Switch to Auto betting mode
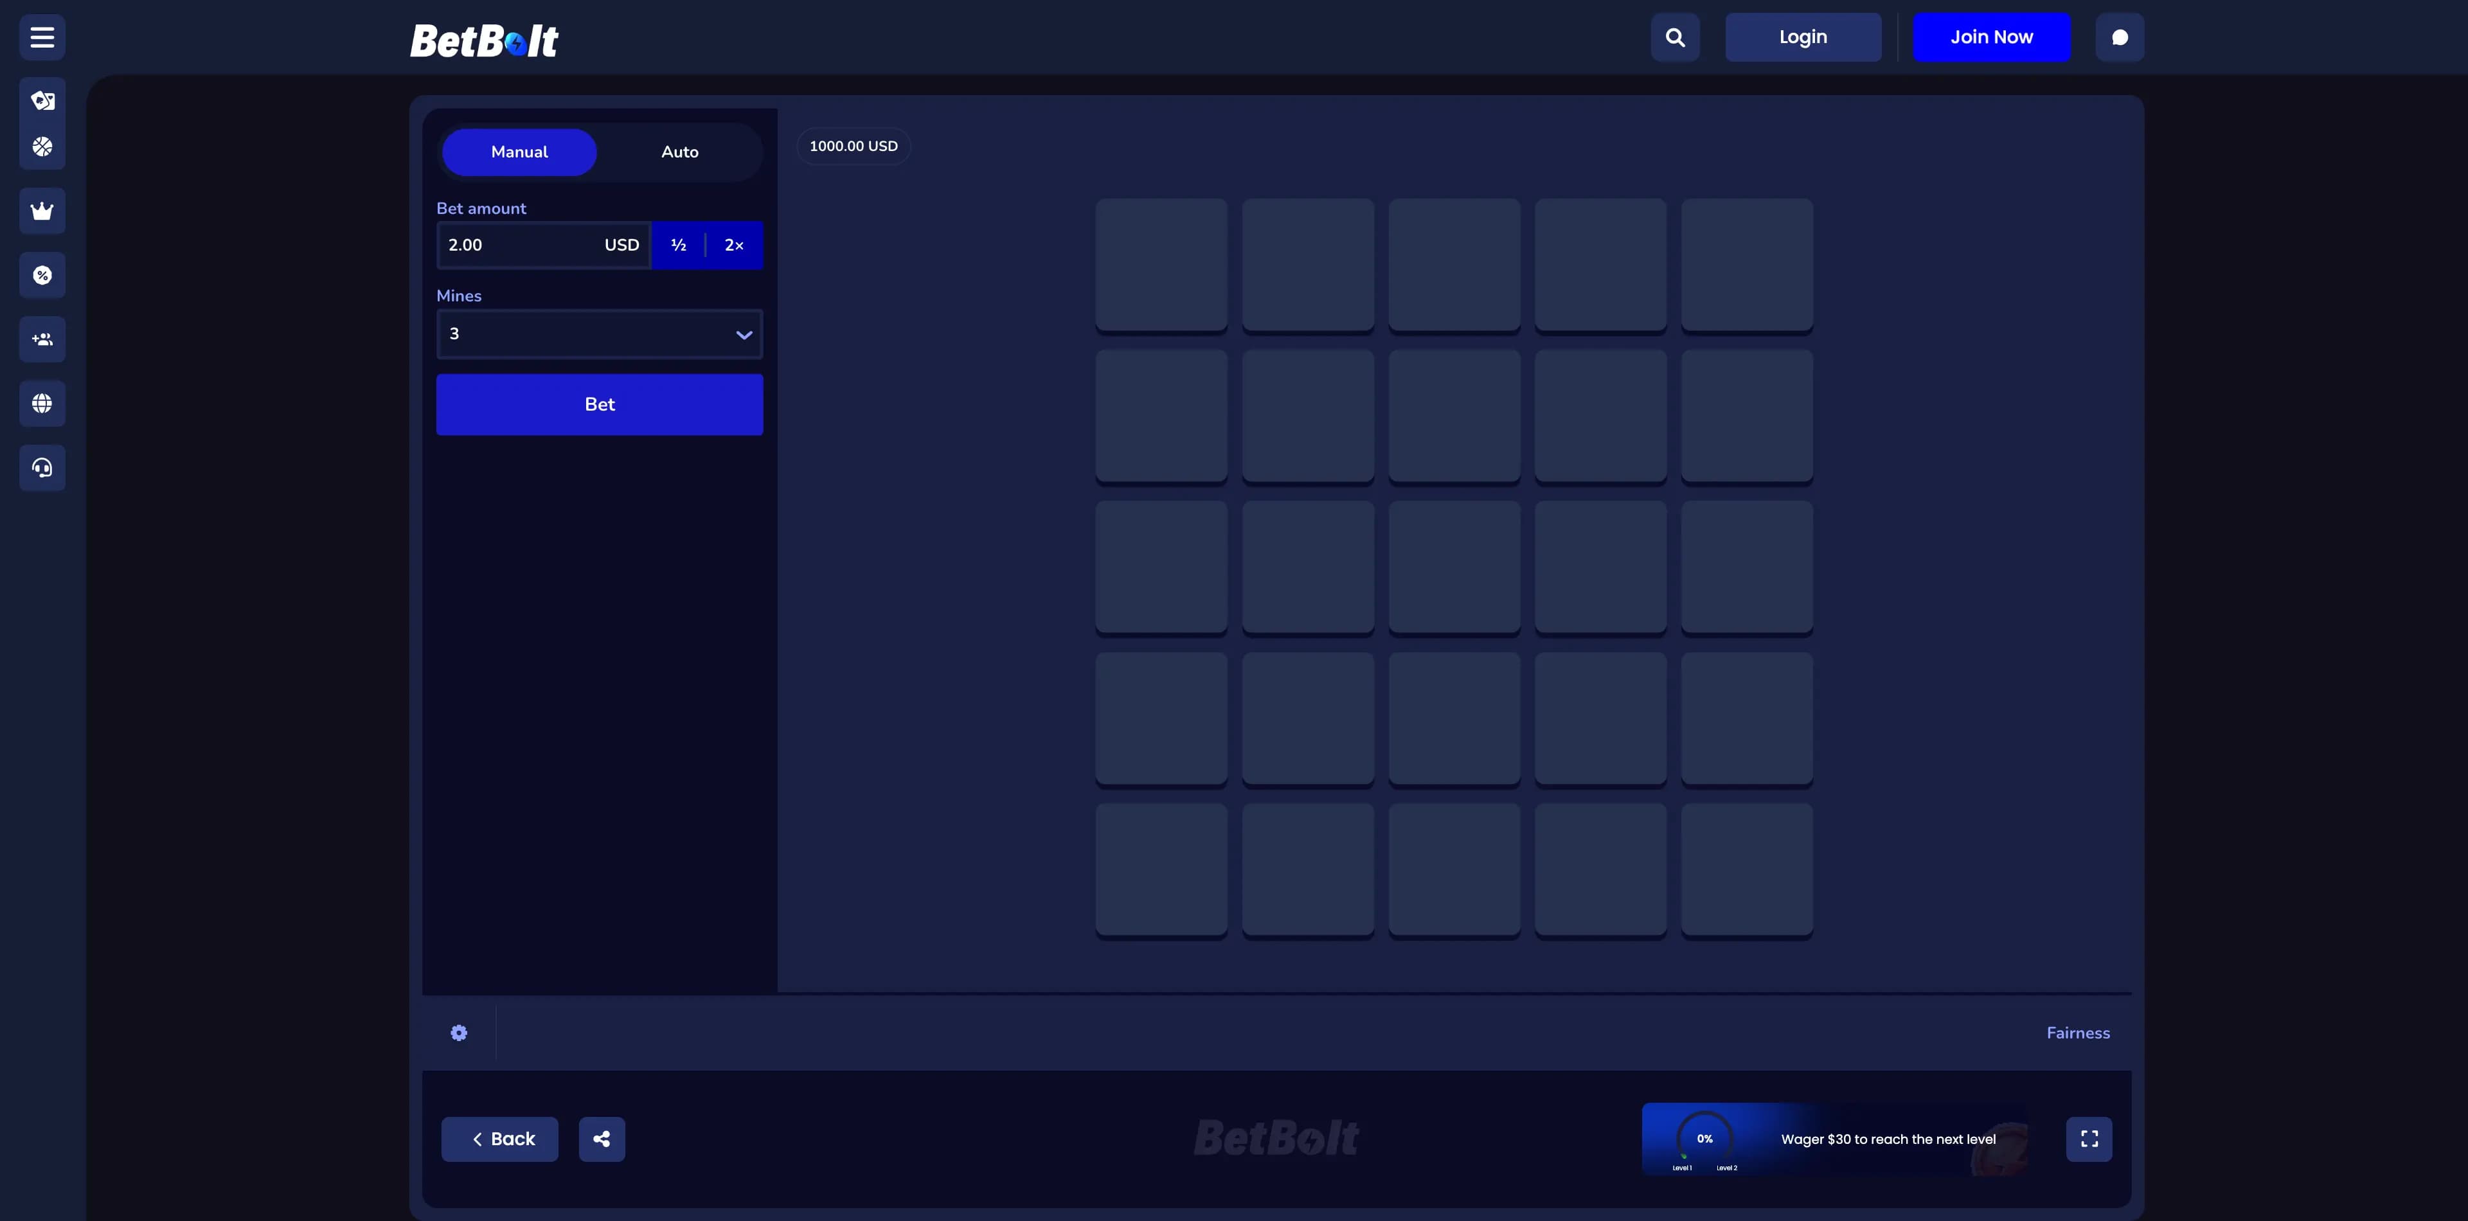The image size is (2468, 1221). tap(679, 152)
